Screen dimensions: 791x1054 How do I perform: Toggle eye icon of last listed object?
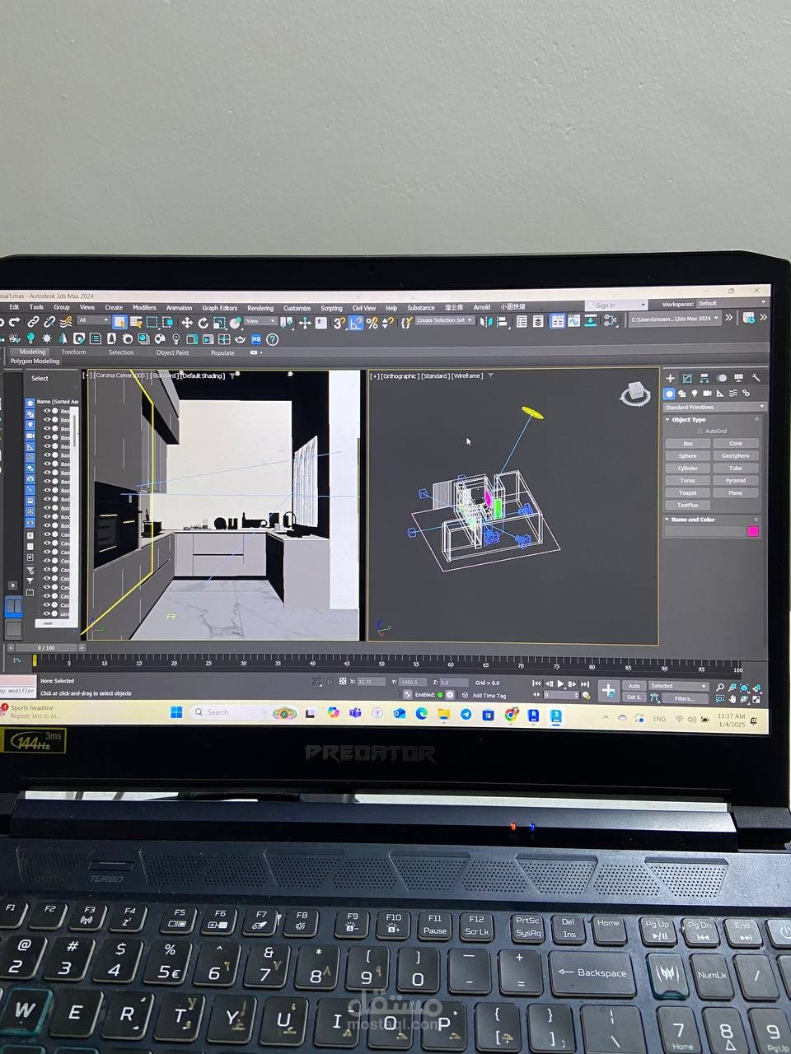(x=47, y=613)
